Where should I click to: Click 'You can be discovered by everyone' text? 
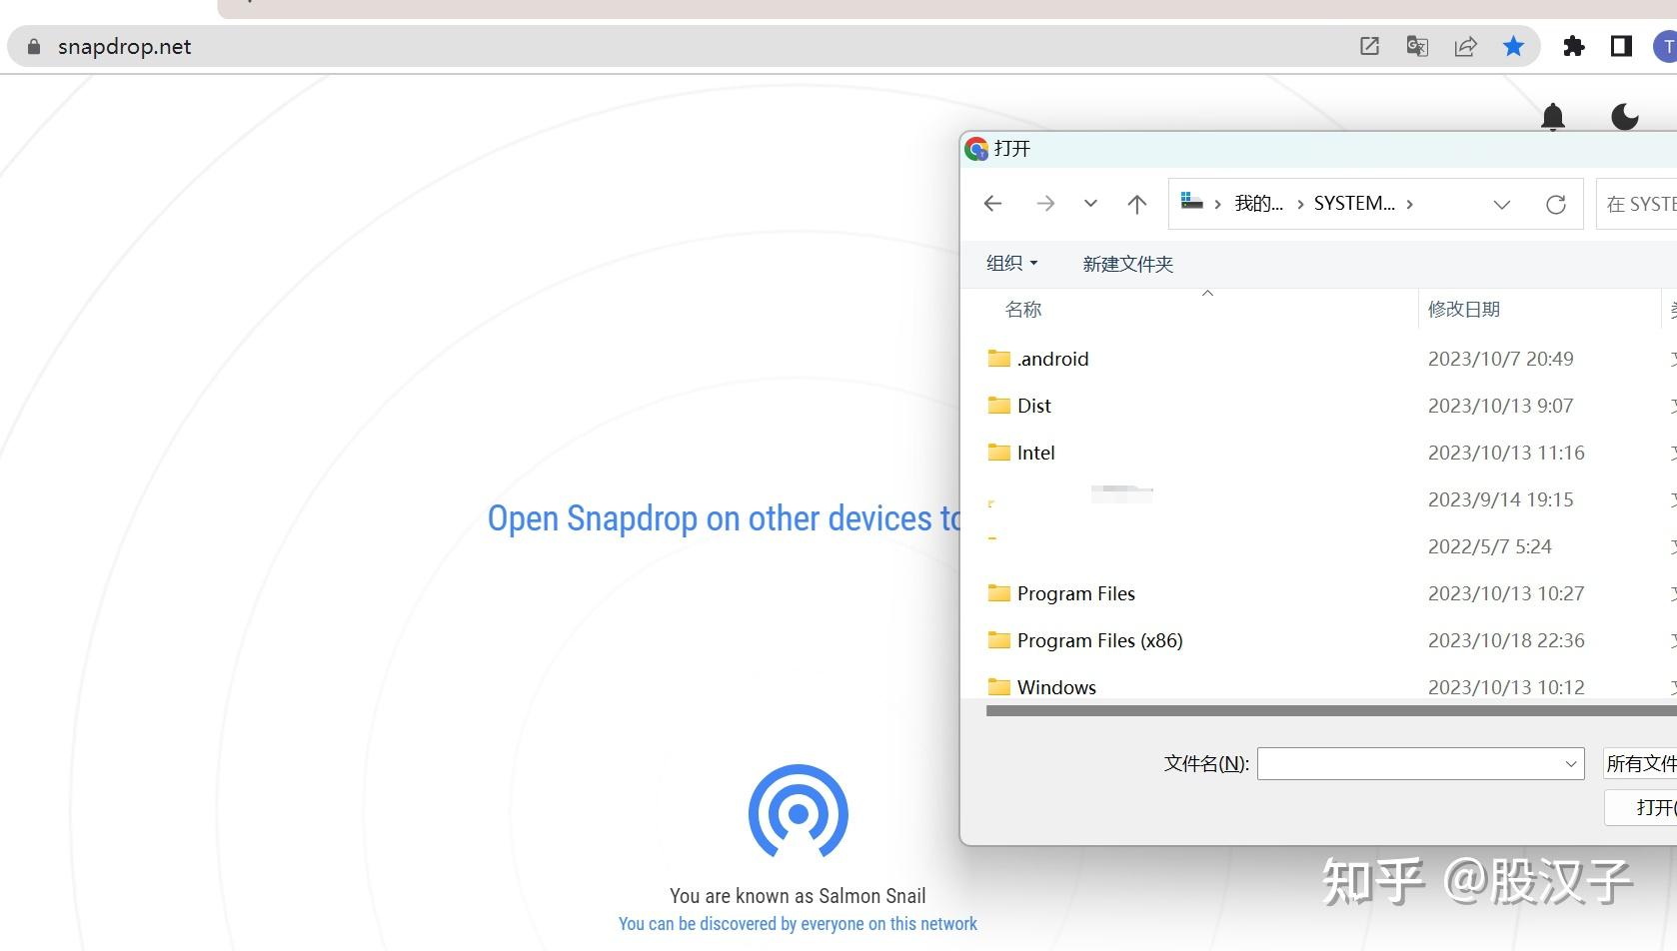coord(798,924)
